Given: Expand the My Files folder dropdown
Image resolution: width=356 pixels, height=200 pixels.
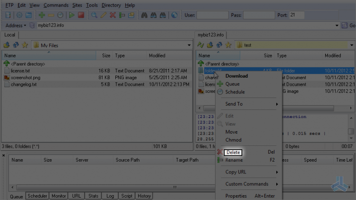Looking at the screenshot, I should point(189,45).
